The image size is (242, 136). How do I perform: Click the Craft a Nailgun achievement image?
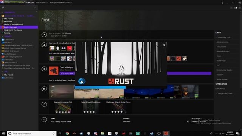[x=54, y=71]
